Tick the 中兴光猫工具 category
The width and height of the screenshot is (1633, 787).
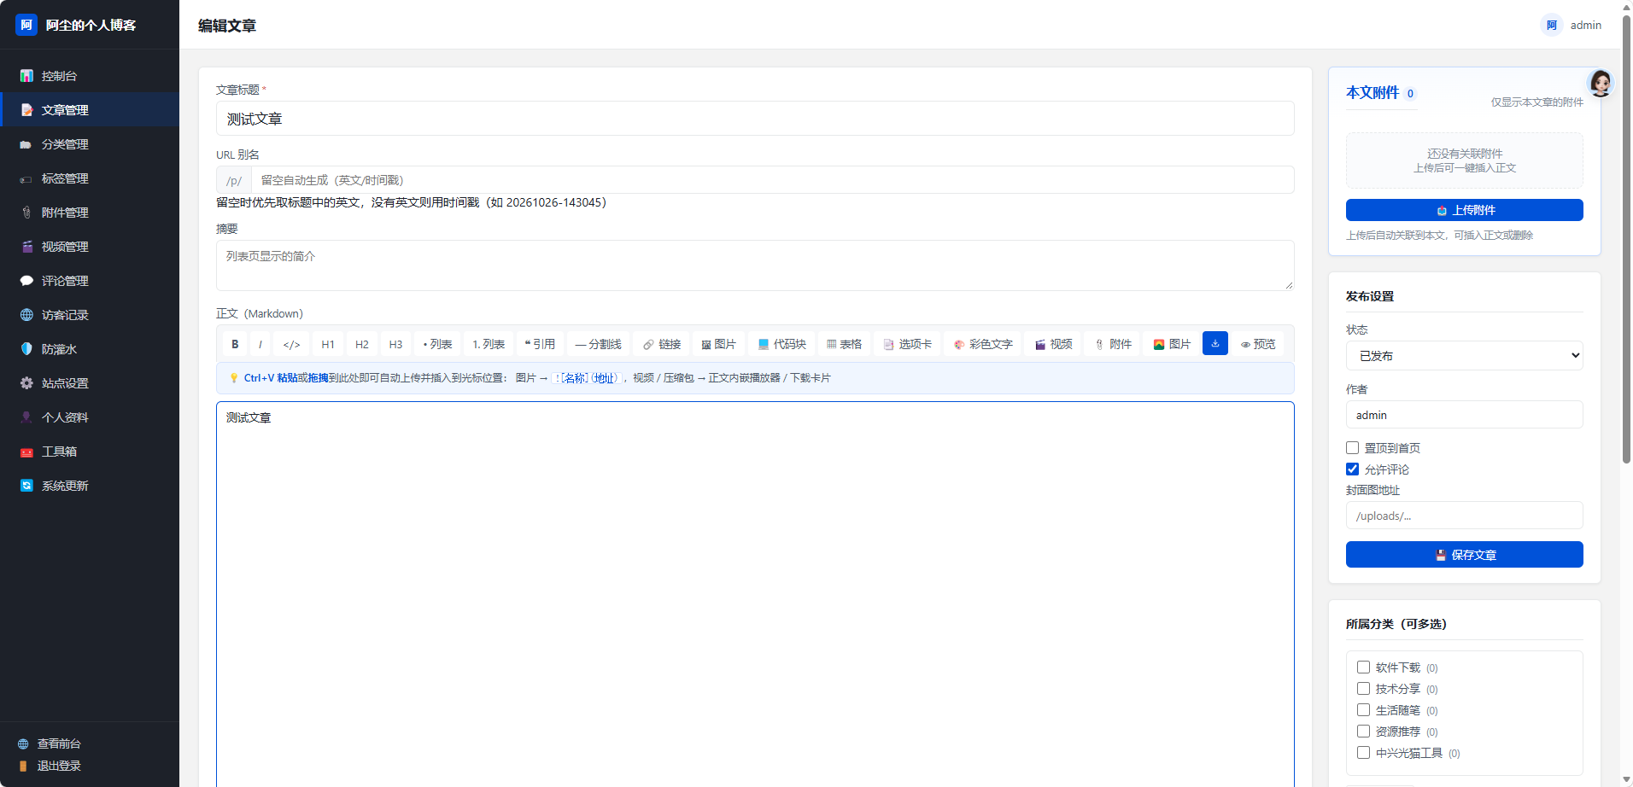[1363, 753]
